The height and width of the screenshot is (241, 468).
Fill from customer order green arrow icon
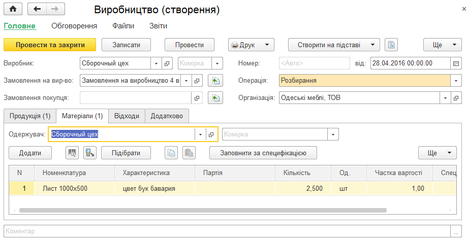[x=215, y=98]
